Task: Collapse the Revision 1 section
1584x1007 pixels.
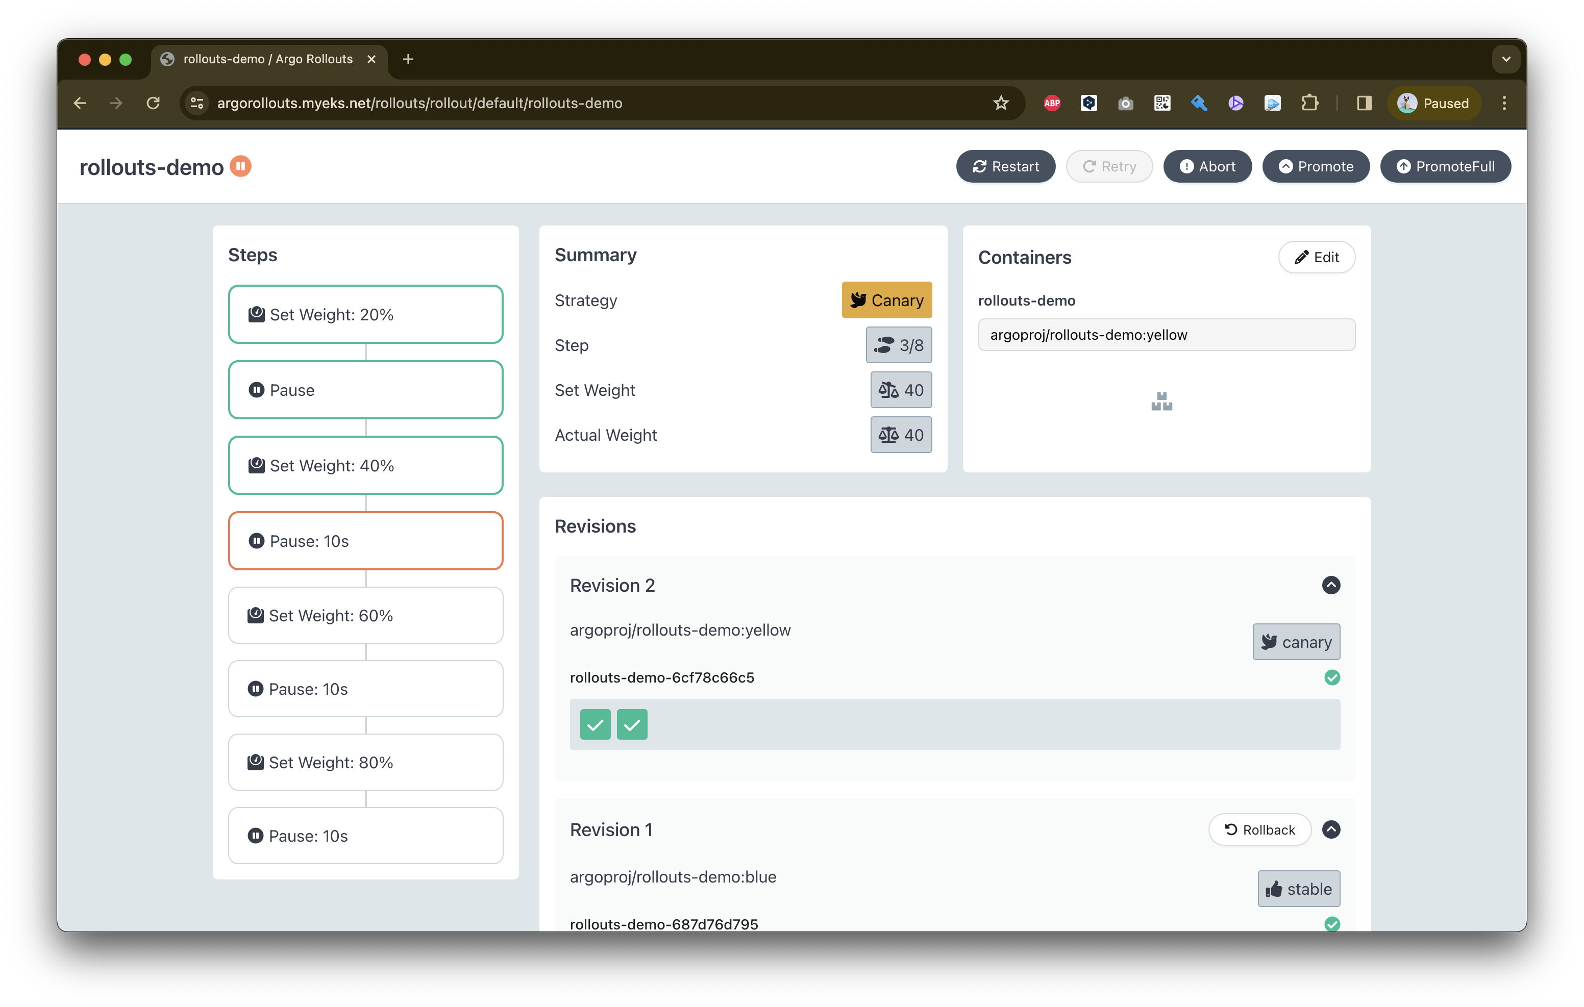Action: pyautogui.click(x=1331, y=829)
